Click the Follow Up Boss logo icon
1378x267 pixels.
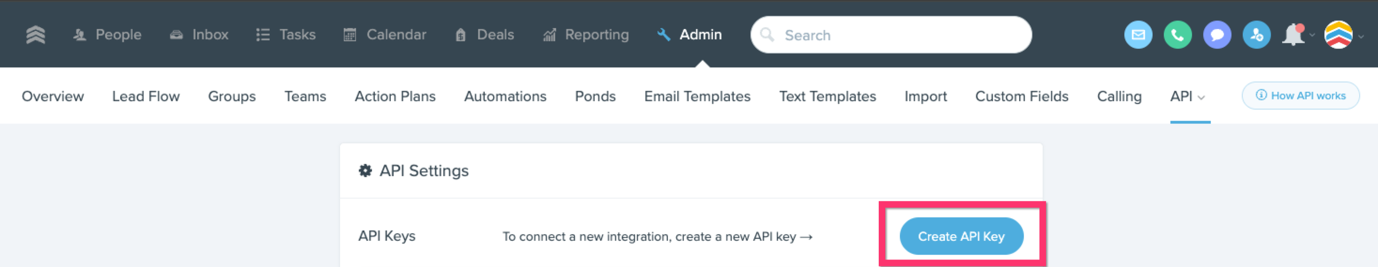click(x=35, y=35)
